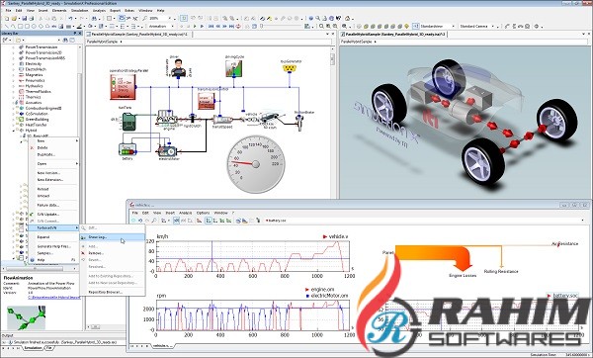Switch to ParallelHybridSample 3D view tab
593x358 pixels.
pyautogui.click(x=393, y=34)
